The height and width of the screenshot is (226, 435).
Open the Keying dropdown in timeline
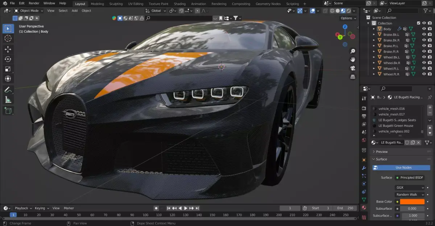(x=42, y=208)
